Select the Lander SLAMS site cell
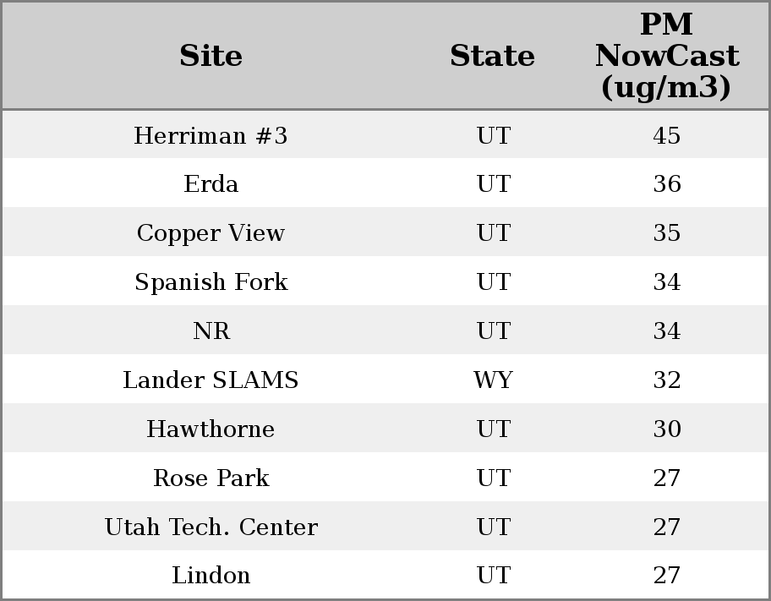Image resolution: width=771 pixels, height=601 pixels. (x=211, y=380)
